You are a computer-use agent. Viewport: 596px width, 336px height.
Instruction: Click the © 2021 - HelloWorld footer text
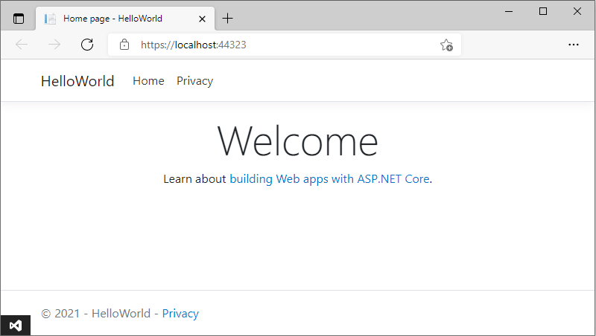(96, 314)
